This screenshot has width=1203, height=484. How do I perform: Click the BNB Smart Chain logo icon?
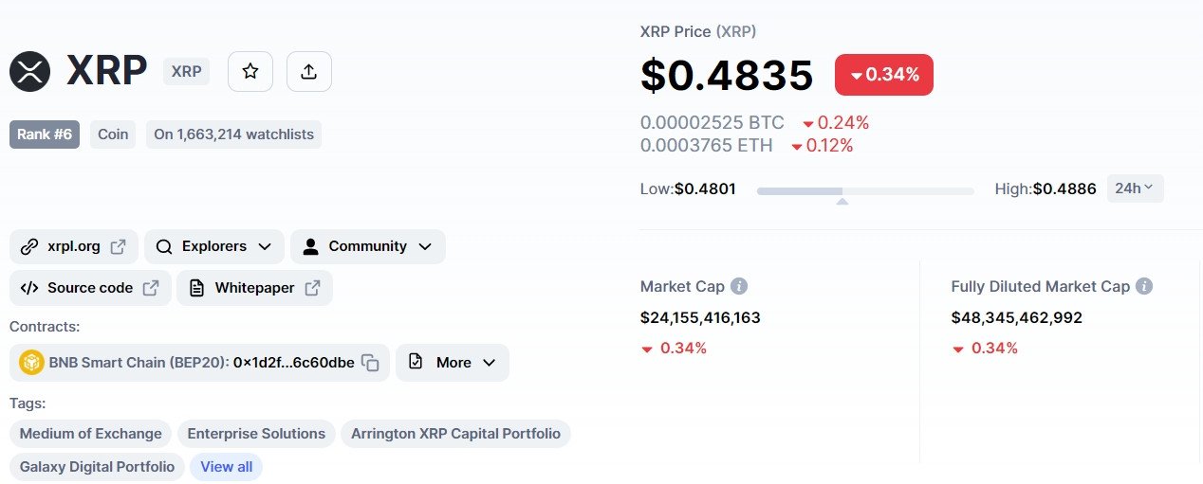32,363
